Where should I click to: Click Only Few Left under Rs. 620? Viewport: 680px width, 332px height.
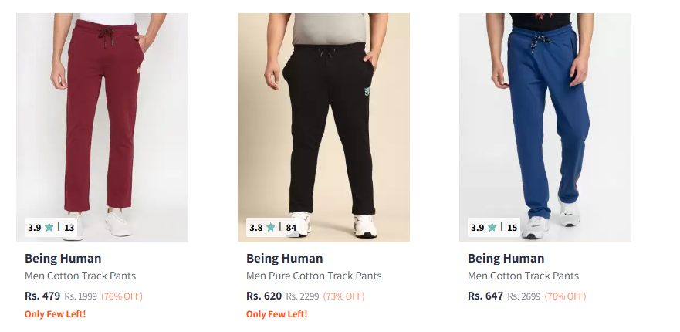276,314
